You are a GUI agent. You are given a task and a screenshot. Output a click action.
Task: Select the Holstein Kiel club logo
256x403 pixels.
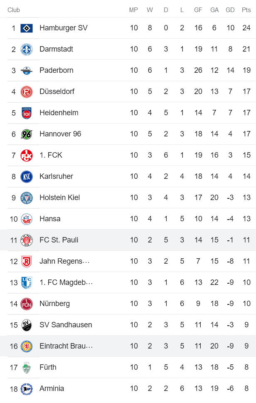coord(26,197)
